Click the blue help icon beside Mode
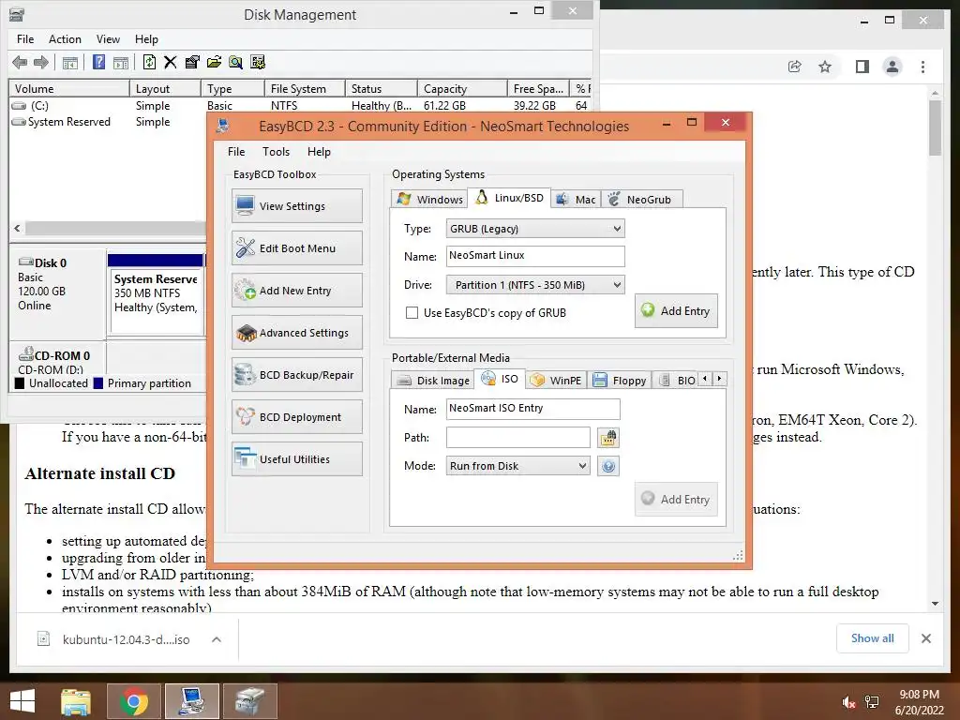 coord(607,466)
